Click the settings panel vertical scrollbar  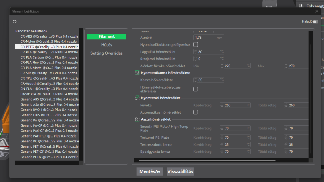(x=311, y=99)
